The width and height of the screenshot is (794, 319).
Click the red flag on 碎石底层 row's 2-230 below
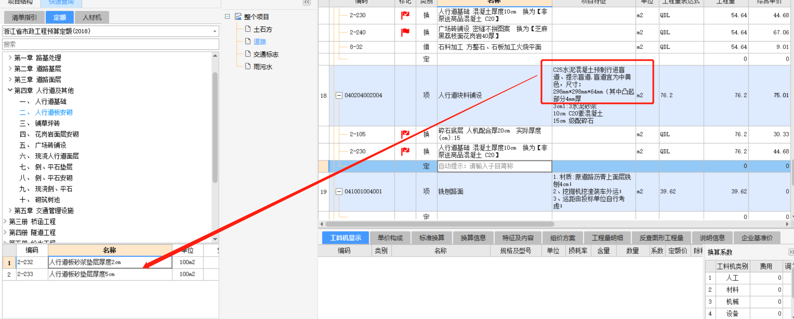(405, 151)
